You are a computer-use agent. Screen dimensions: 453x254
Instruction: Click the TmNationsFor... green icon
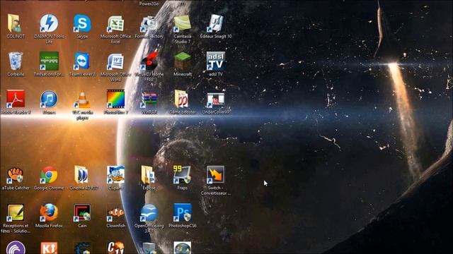(49, 61)
